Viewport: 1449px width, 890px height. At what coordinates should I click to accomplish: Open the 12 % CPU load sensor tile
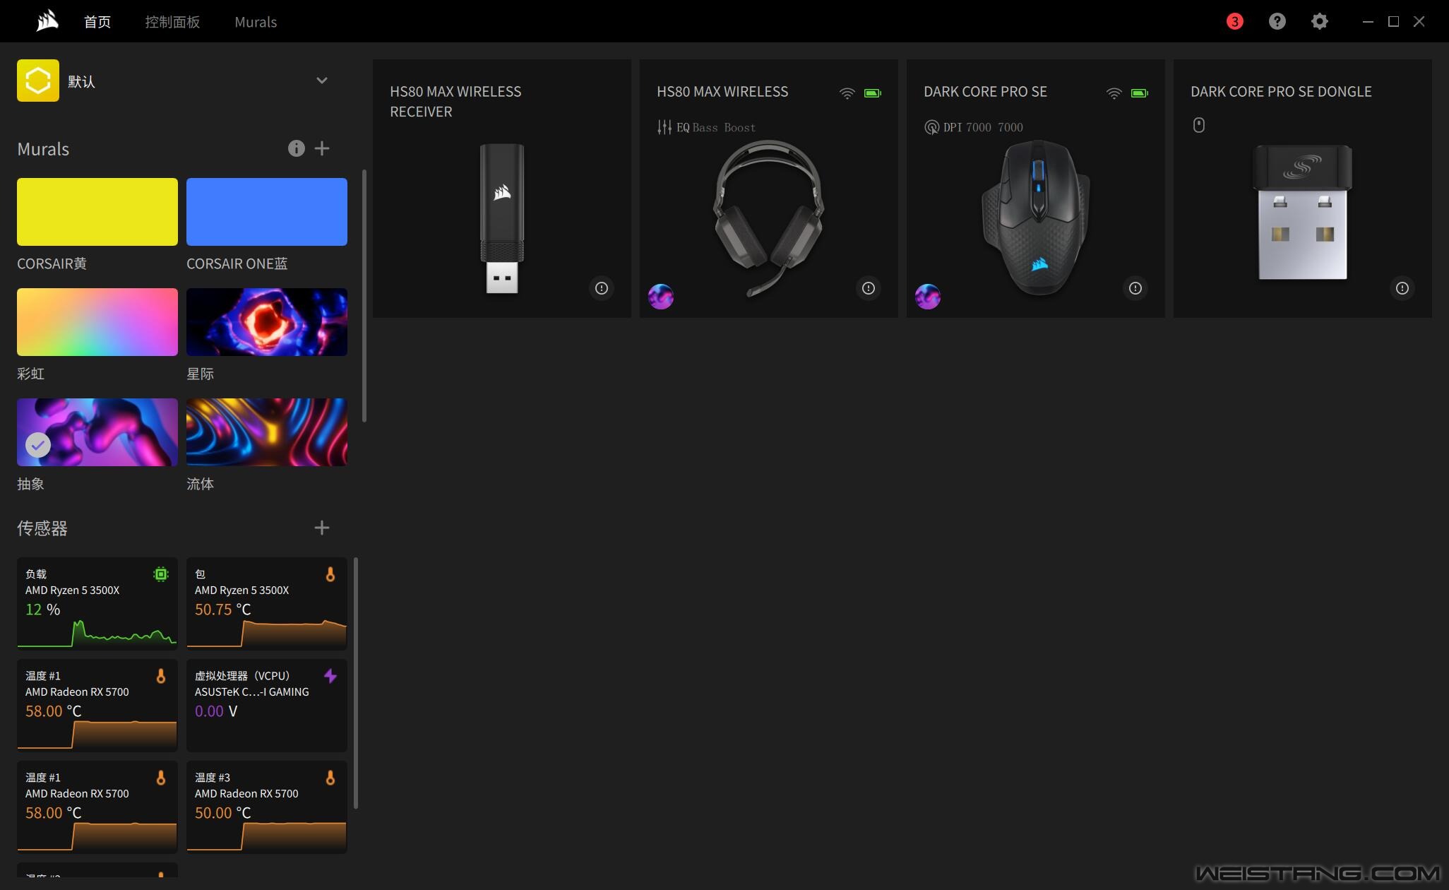[x=97, y=604]
